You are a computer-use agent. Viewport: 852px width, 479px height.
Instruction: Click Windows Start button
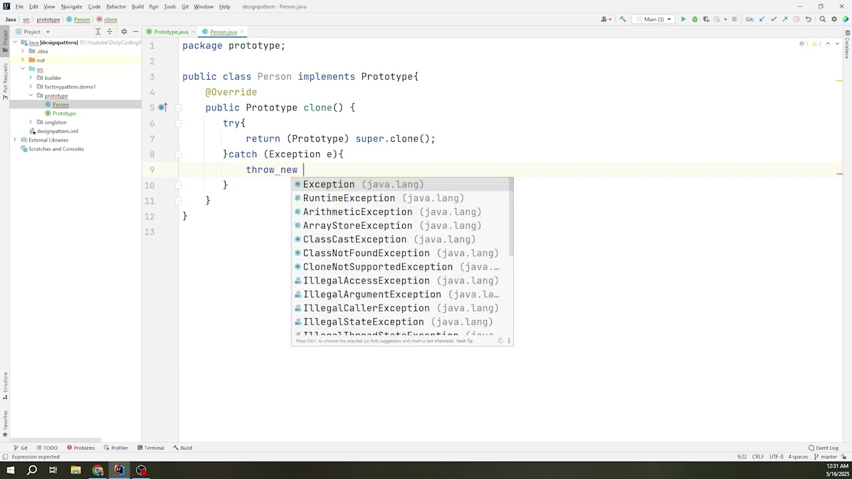tap(11, 470)
